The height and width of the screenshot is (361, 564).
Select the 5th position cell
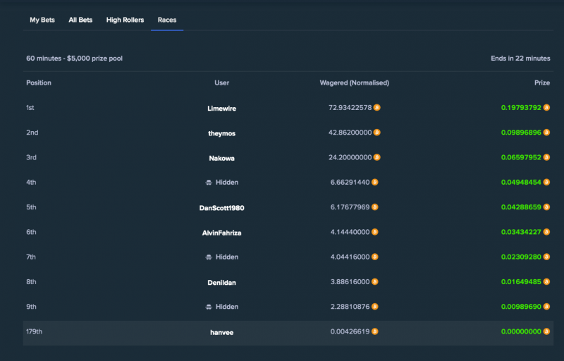[31, 207]
